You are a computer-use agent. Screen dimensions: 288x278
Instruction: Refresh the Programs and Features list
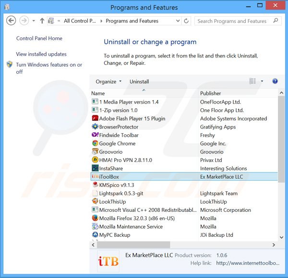(186, 21)
